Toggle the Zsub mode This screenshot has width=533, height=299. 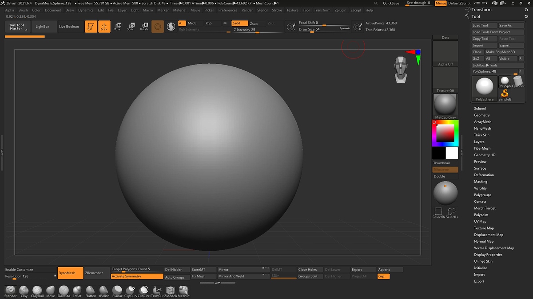(x=256, y=23)
